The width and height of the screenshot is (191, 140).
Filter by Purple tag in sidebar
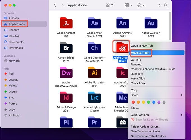point(11,104)
